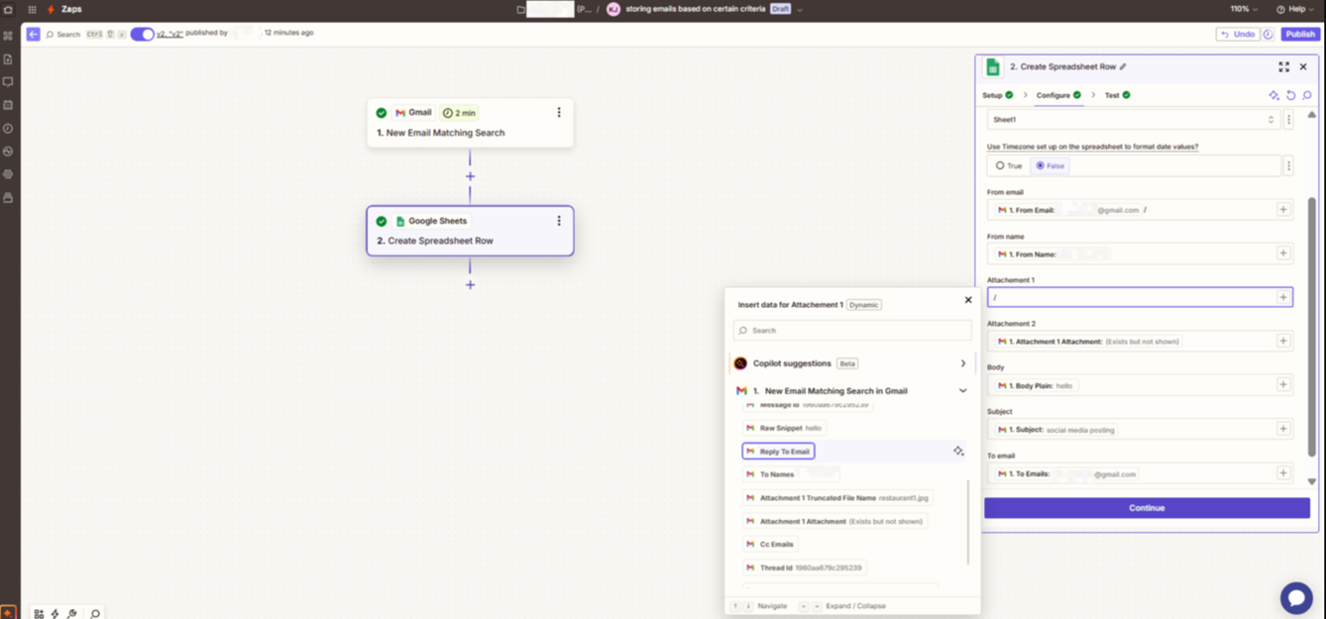The image size is (1326, 619).
Task: Select the Gmail New Email Matching Search step
Action: pos(470,123)
